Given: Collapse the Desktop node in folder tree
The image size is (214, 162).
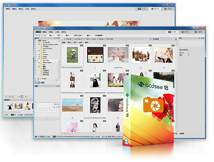Looking at the screenshot, I should coord(38,40).
